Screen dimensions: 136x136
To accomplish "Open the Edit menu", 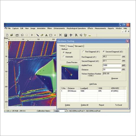I will pos(22,28).
